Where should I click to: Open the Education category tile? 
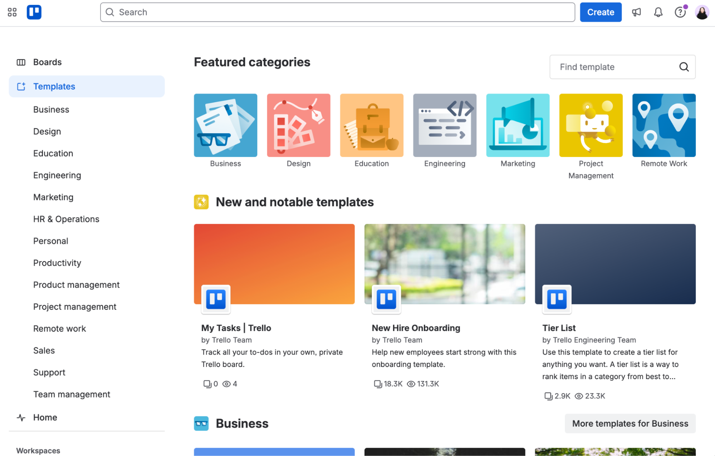[x=372, y=125]
